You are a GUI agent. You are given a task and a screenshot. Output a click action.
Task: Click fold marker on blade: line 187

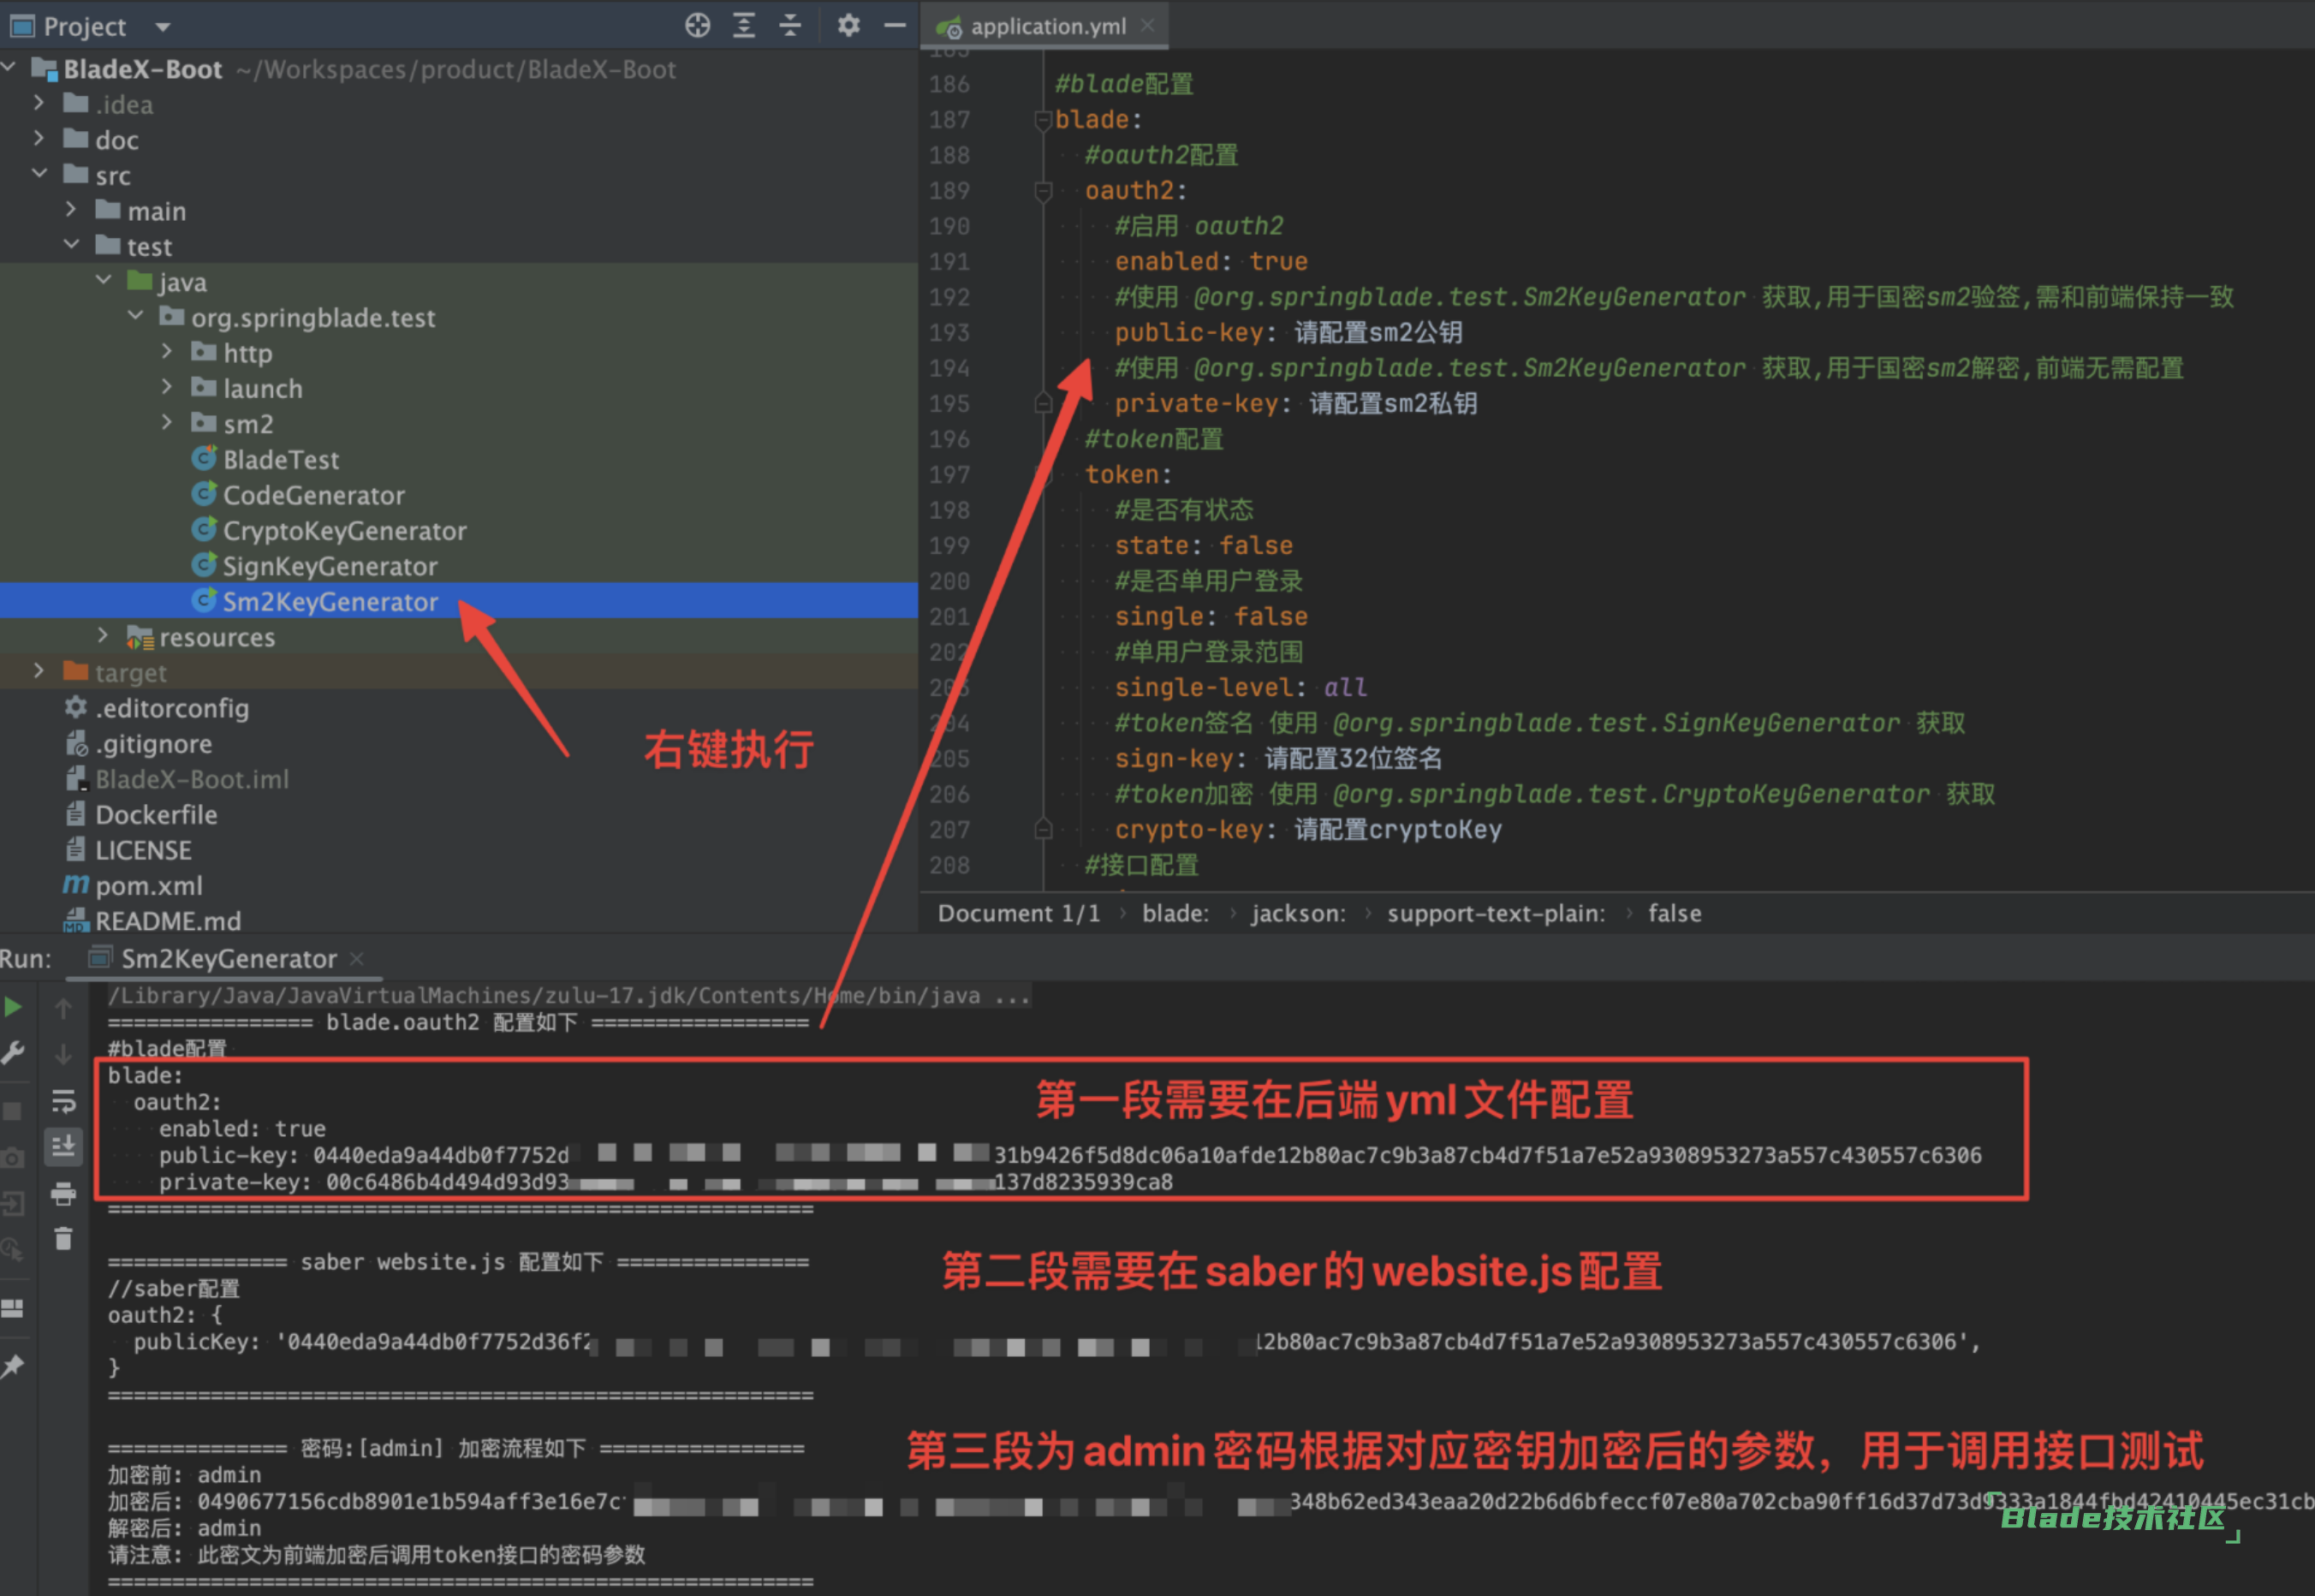tap(1042, 120)
